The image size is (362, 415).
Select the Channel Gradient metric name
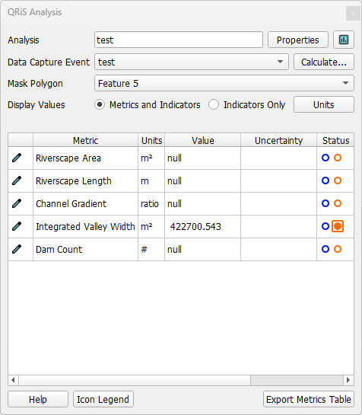(x=71, y=204)
